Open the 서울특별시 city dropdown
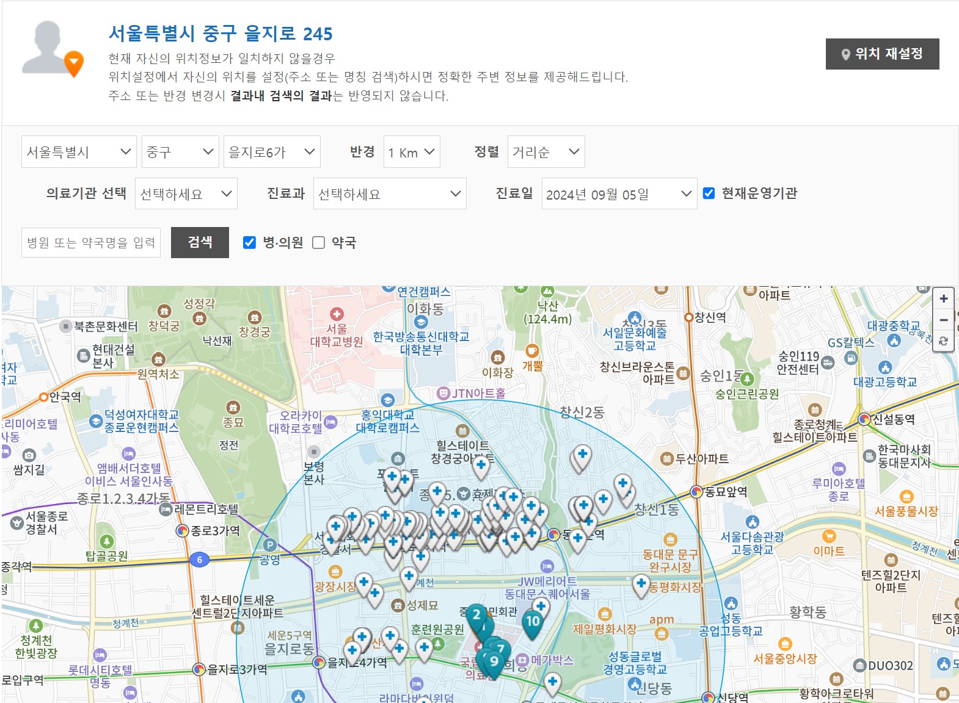Viewport: 959px width, 703px height. (79, 151)
